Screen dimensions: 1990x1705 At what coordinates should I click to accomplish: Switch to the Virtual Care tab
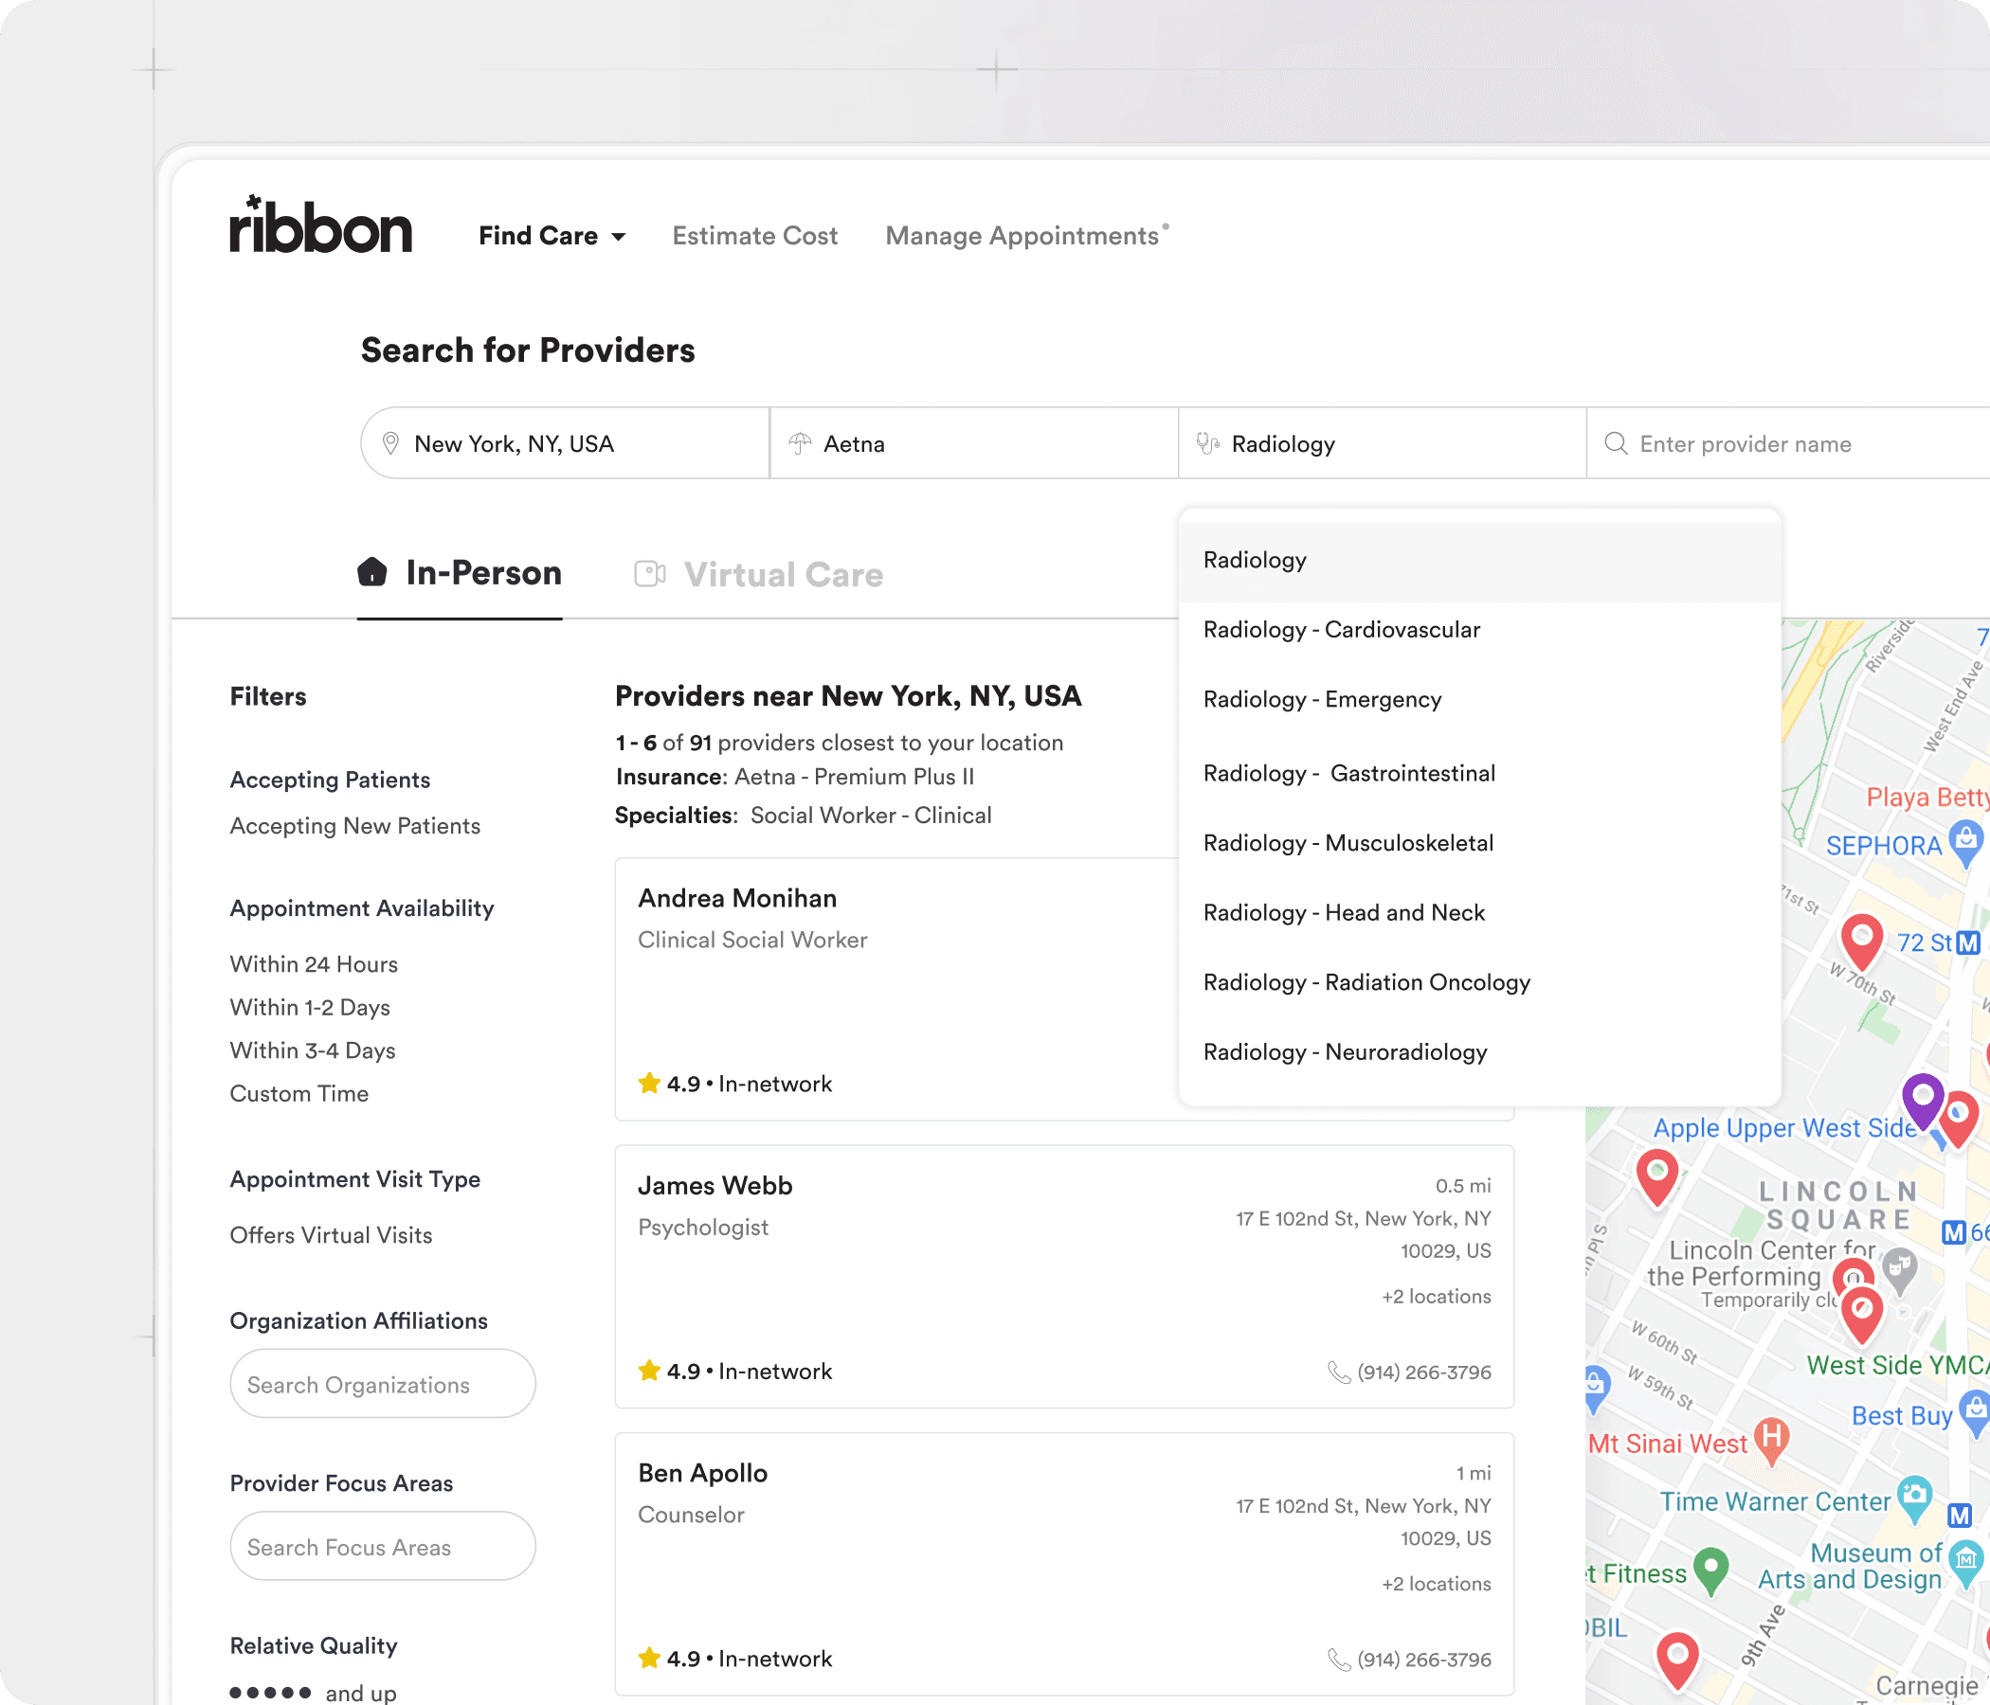[759, 574]
